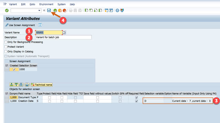Click the Find Next binoculars icon

click(x=80, y=10)
